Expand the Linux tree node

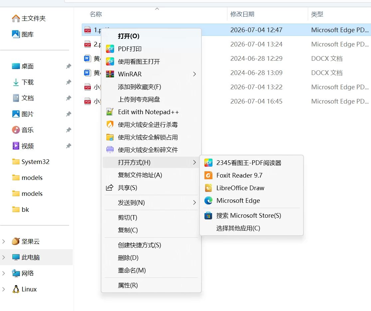tap(4, 289)
